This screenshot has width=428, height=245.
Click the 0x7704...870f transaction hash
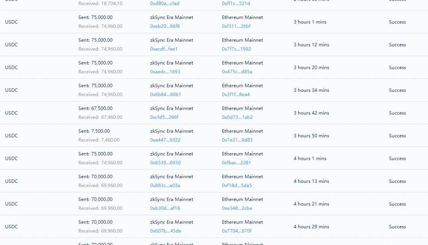[x=237, y=231]
